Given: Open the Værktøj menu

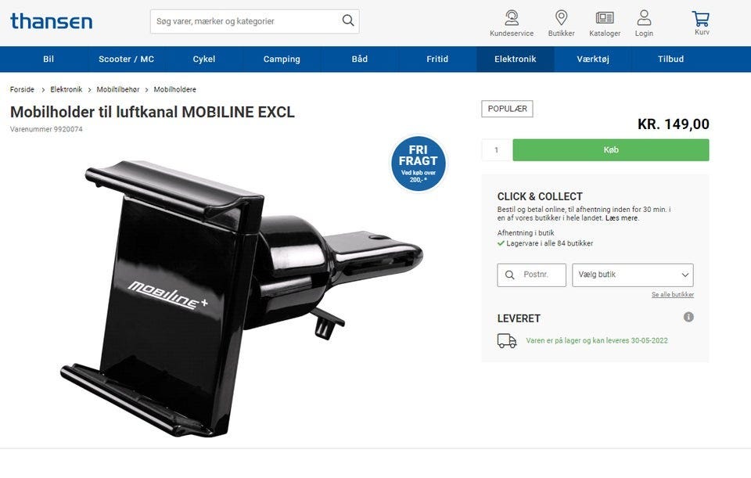Looking at the screenshot, I should [x=592, y=59].
